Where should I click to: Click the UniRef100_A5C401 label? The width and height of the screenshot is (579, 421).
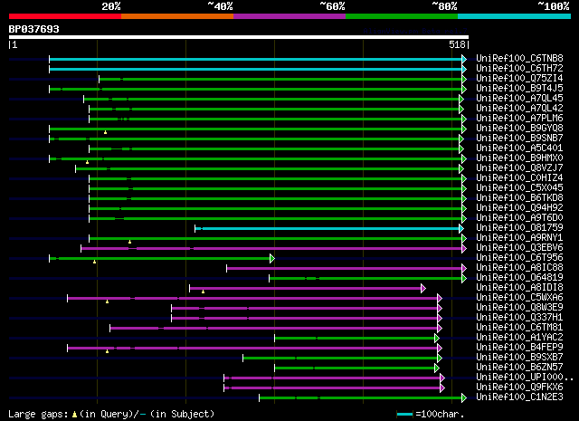tap(519, 148)
